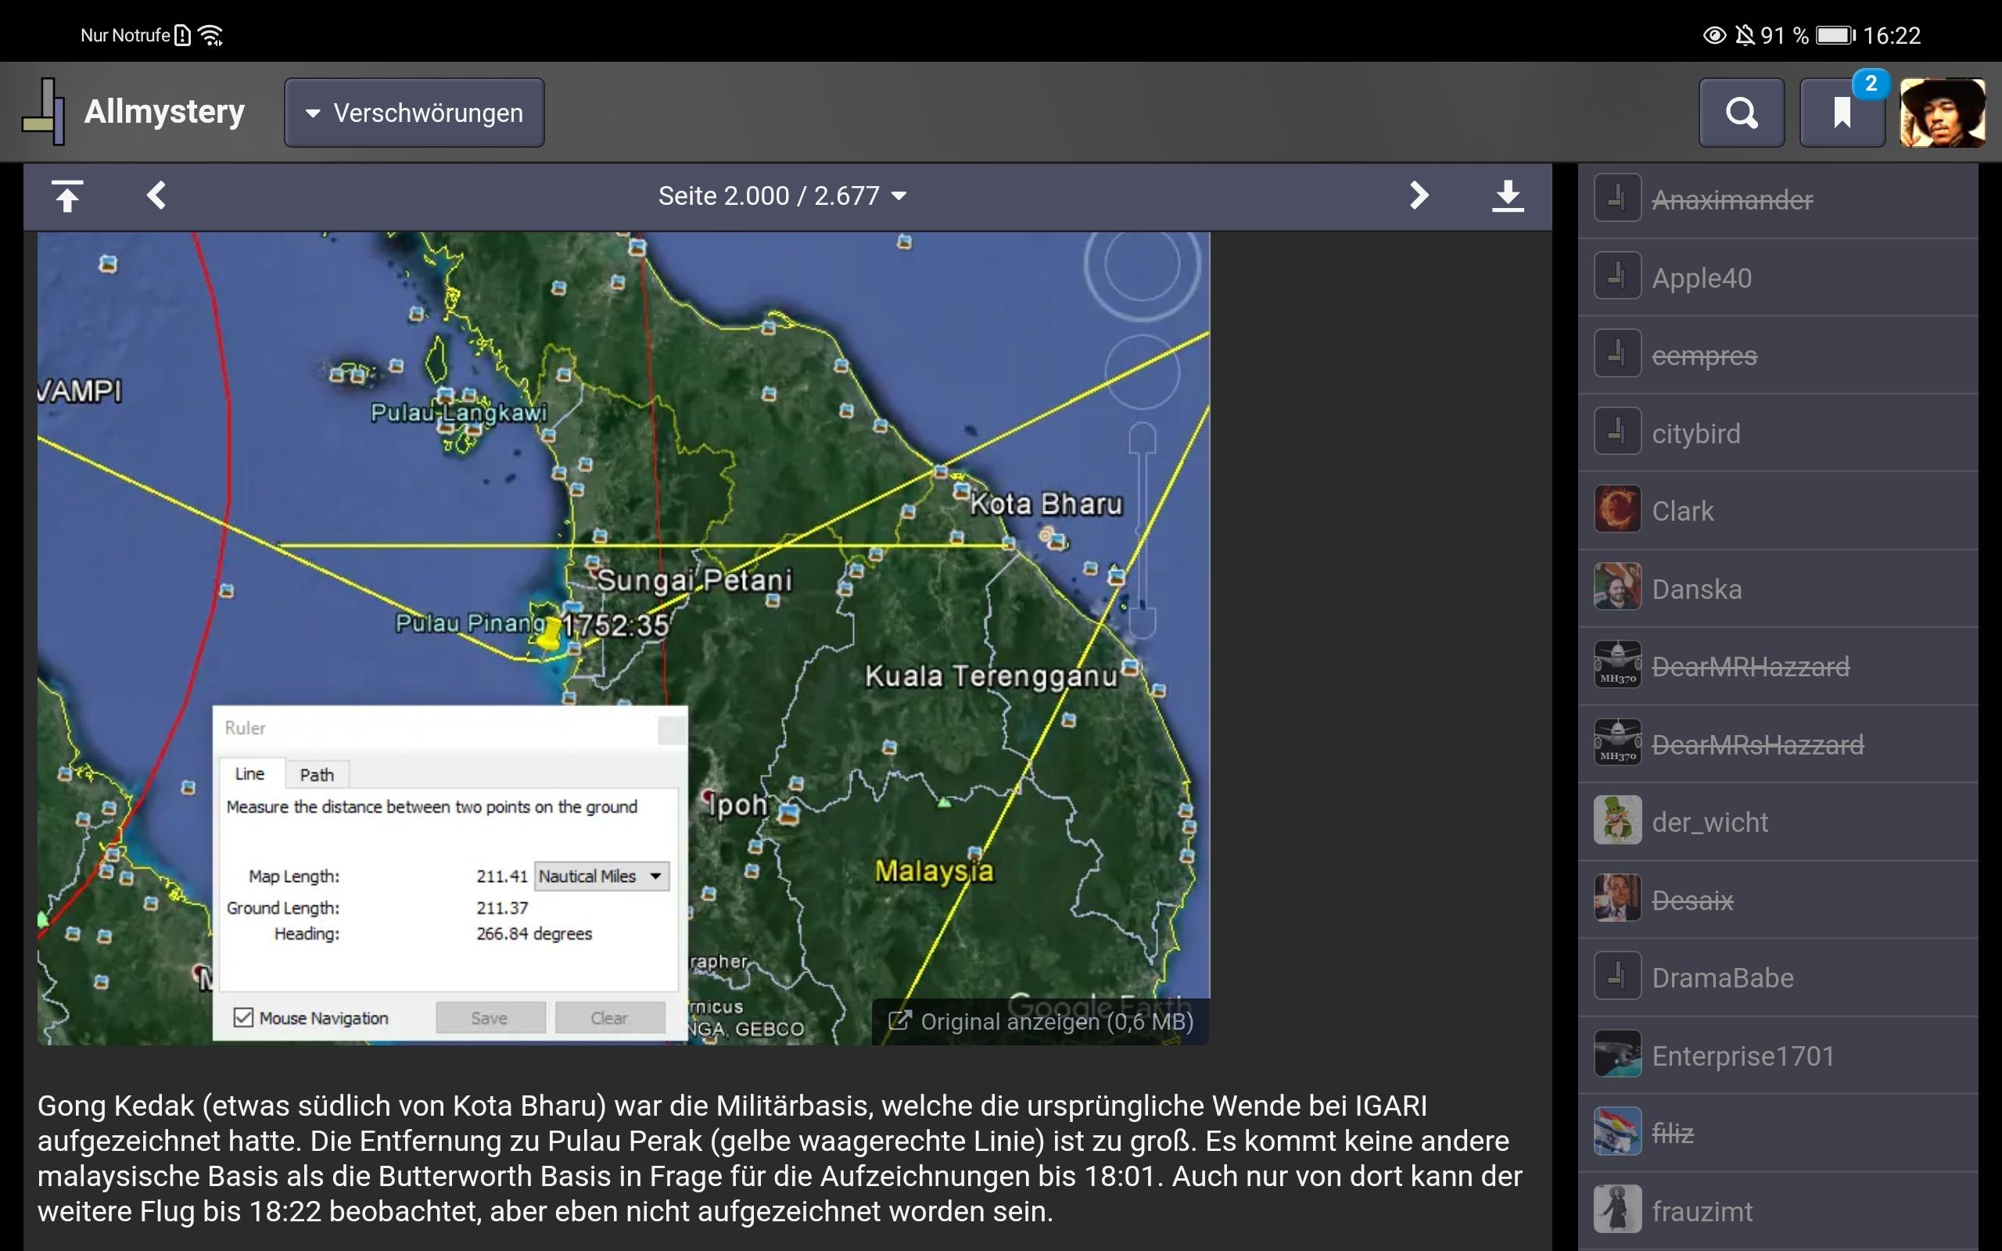Open user Clark profile
Screen dimensions: 2002x1251
coord(1682,511)
